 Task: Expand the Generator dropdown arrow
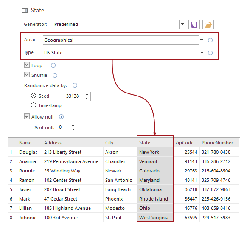[x=182, y=24]
